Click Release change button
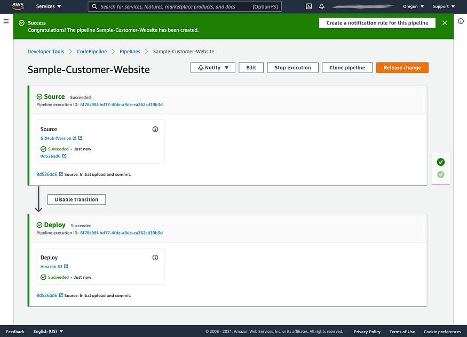The image size is (467, 337). click(x=402, y=68)
